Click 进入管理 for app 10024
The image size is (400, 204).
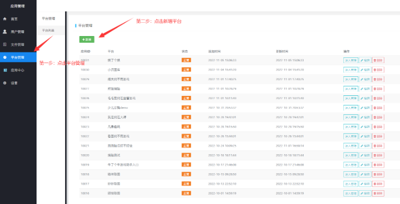point(351,117)
